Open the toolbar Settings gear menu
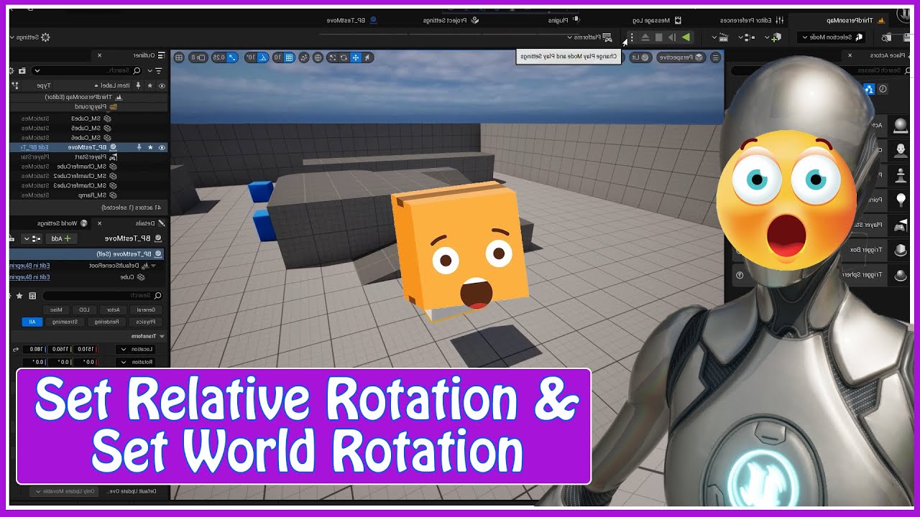Screen dimensions: 920x517 tap(30, 37)
